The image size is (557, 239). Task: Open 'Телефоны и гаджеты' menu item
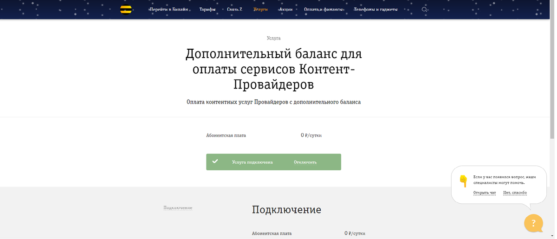click(376, 10)
